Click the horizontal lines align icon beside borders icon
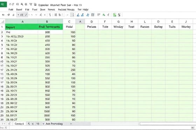The image size is (196, 130). pyautogui.click(x=99, y=15)
